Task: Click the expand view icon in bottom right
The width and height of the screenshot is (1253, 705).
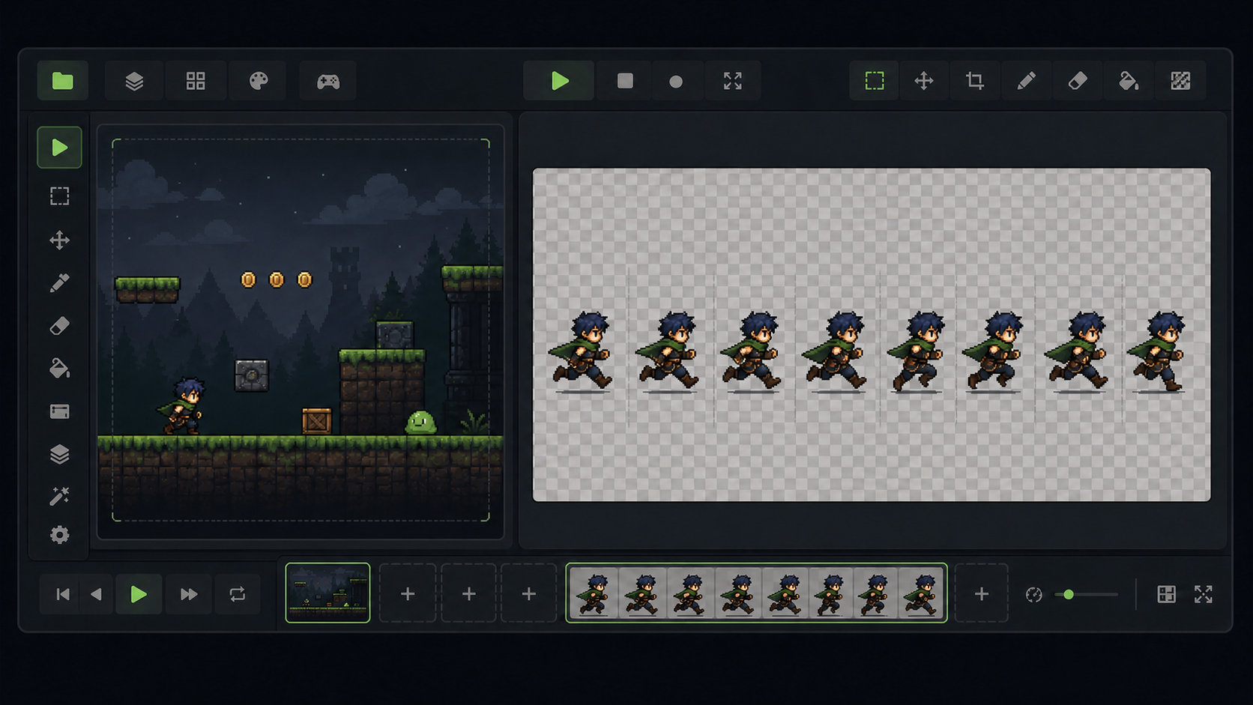Action: point(1204,594)
